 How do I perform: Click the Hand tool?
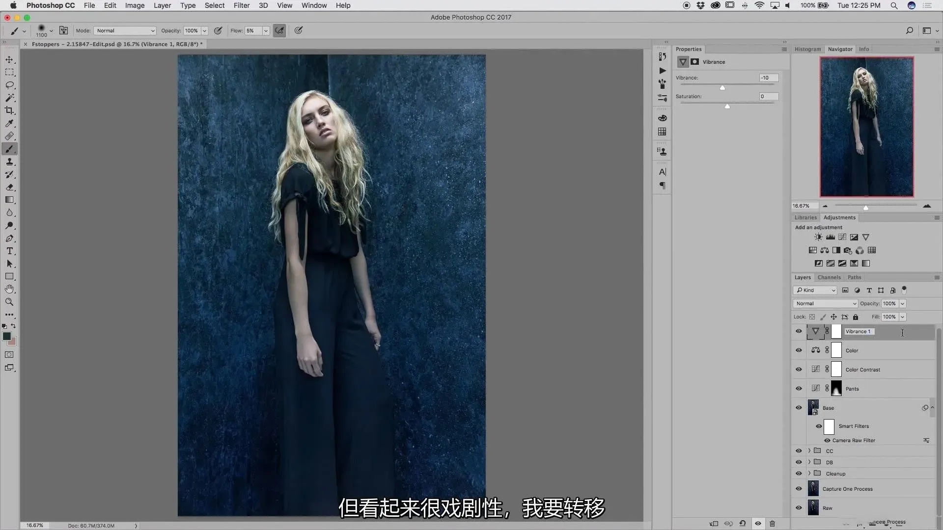(x=9, y=289)
